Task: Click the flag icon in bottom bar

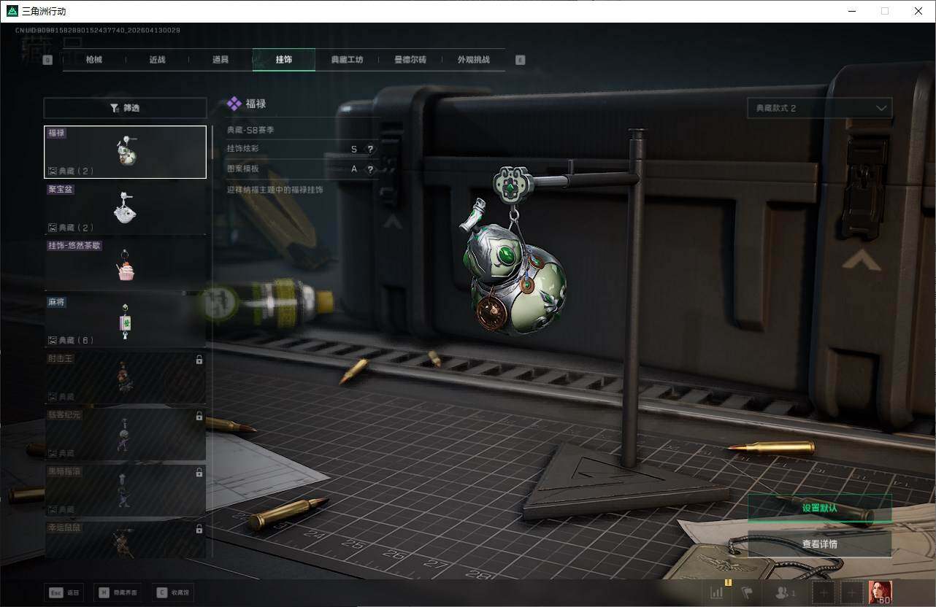Action: [x=746, y=592]
